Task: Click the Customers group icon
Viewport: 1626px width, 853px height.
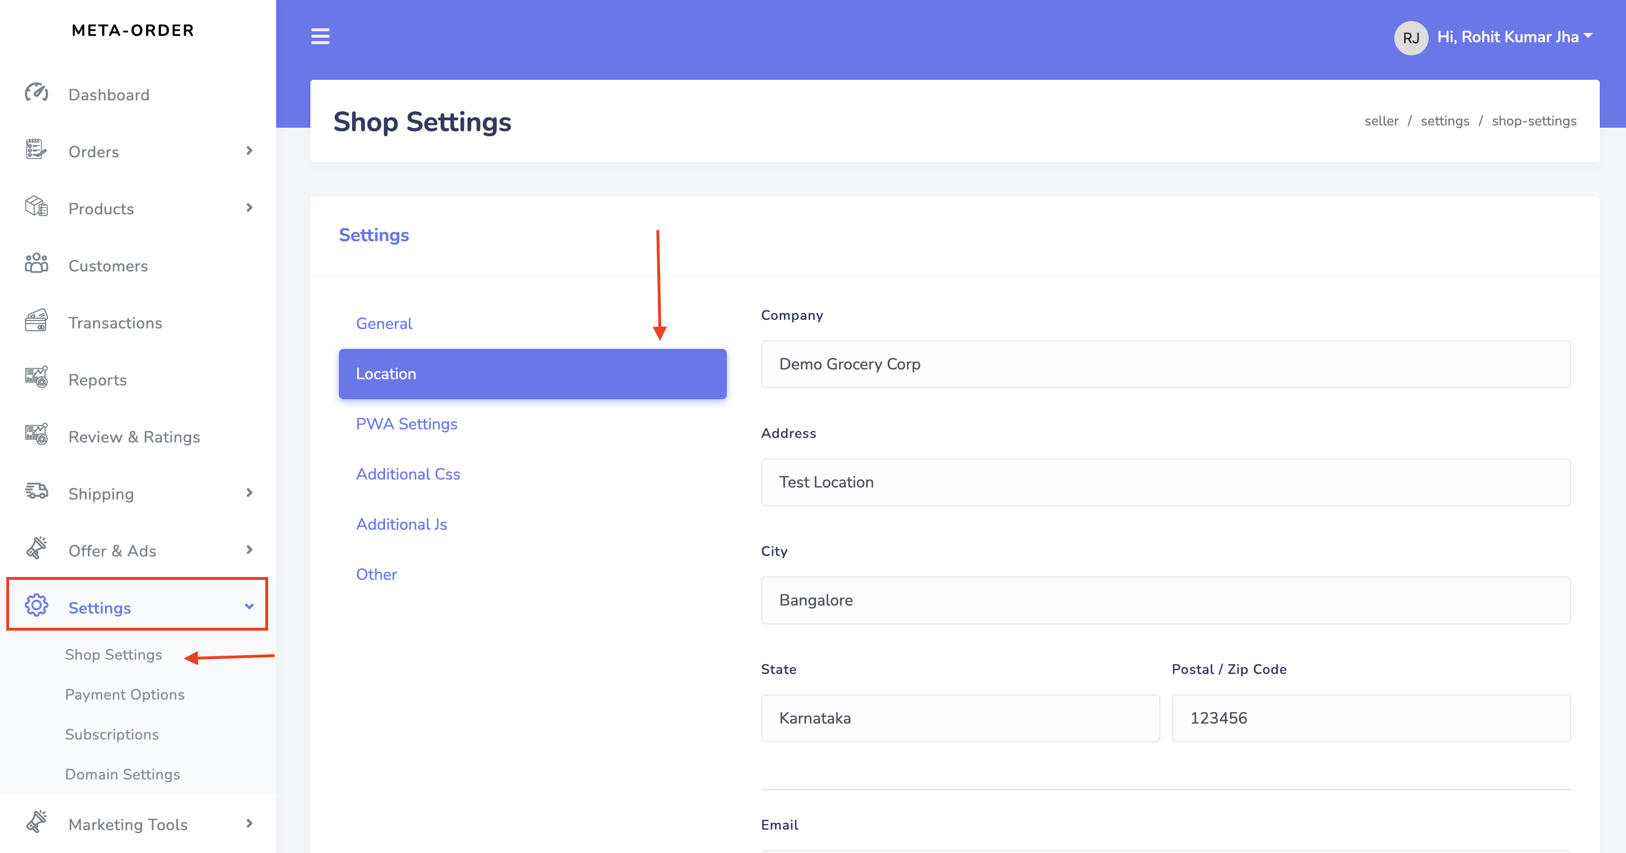Action: (x=36, y=264)
